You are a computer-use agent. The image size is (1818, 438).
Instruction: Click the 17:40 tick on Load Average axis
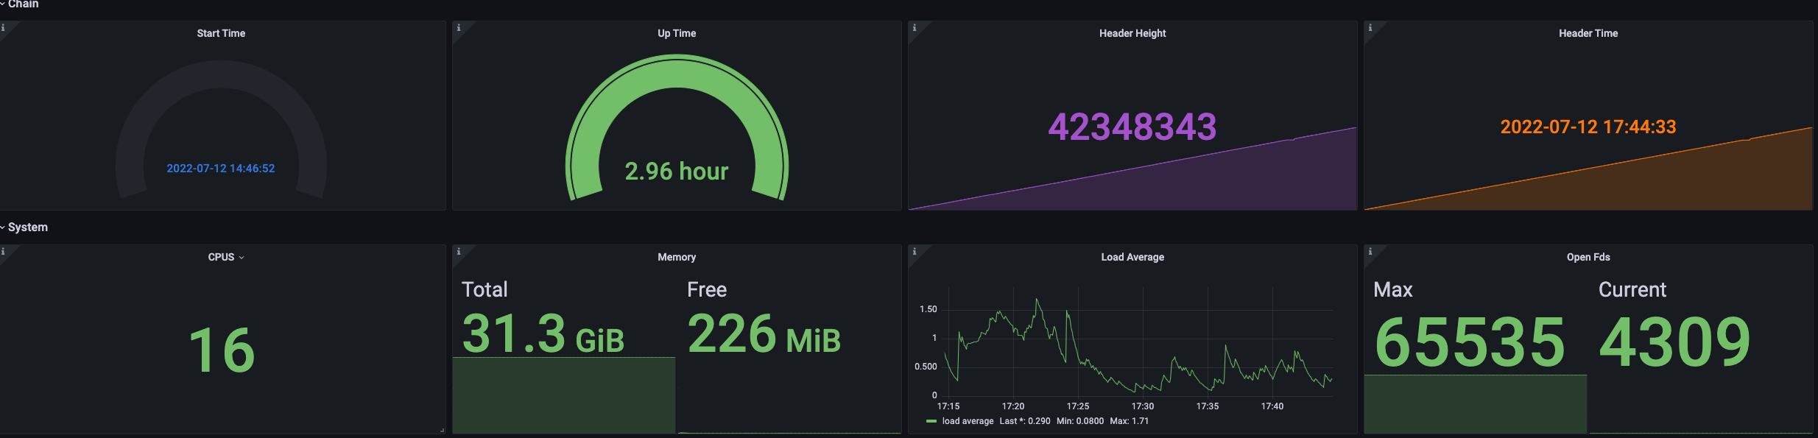click(1272, 406)
